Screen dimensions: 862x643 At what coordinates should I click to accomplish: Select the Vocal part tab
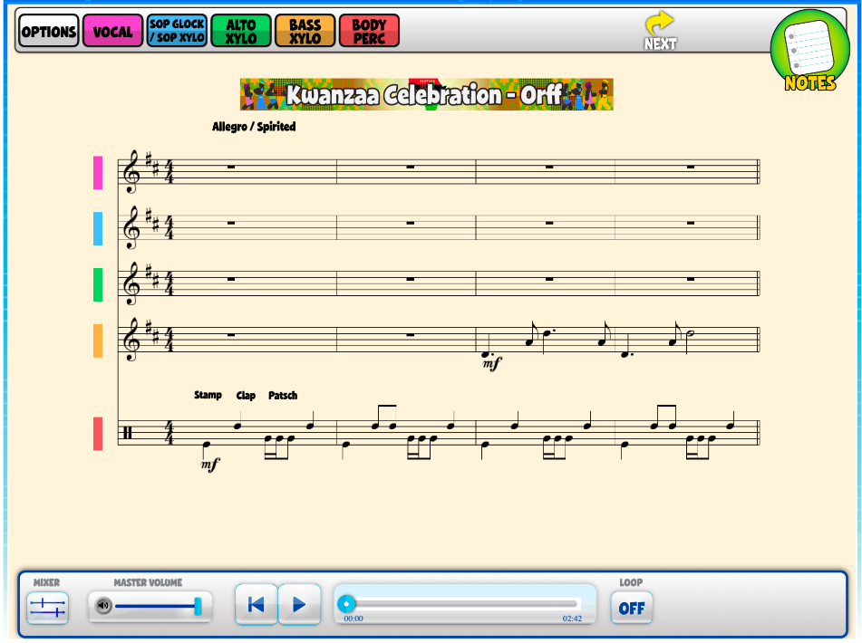pyautogui.click(x=112, y=32)
